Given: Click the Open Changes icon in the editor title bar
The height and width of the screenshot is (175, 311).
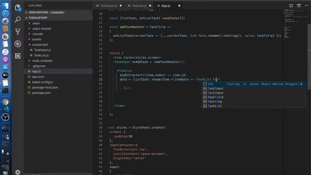Looking at the screenshot, I should click(291, 5).
